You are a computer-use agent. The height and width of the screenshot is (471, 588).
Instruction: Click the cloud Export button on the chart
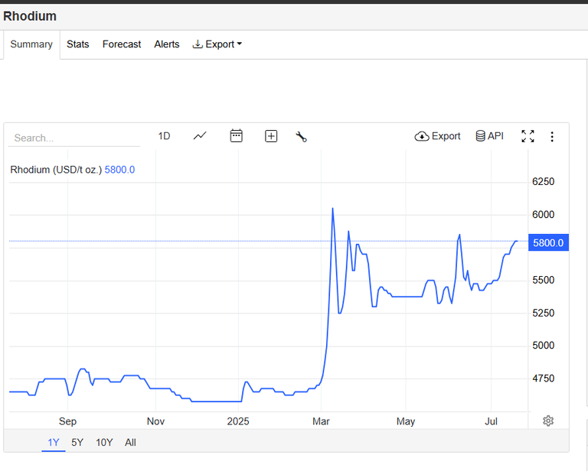tap(437, 136)
